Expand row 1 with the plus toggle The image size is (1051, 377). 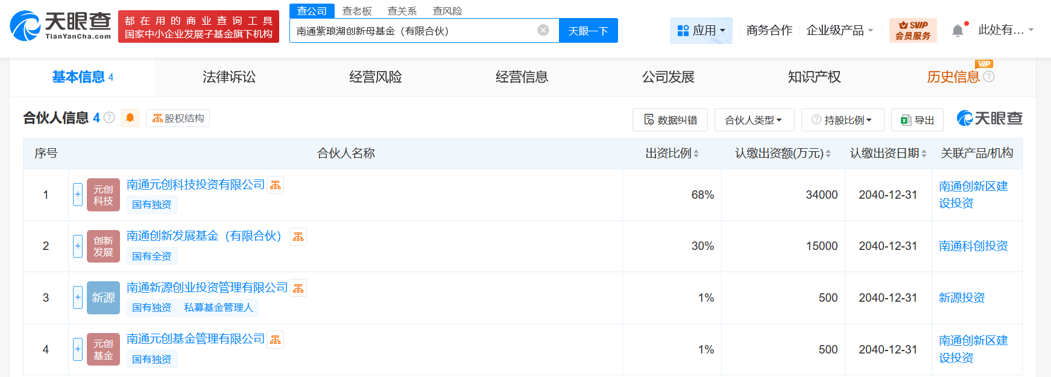(78, 195)
